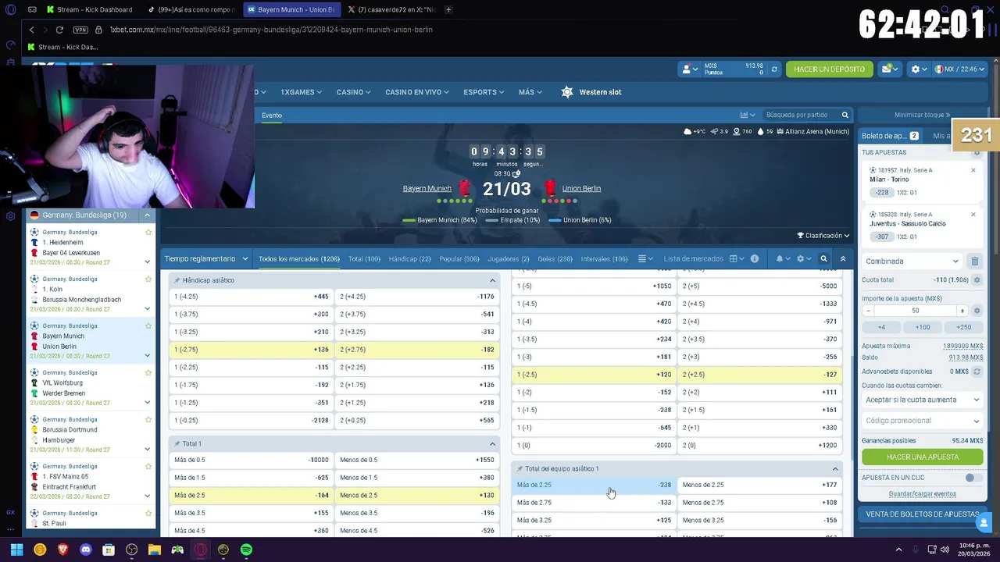Select the Total (100) markets tab
This screenshot has height=562, width=1000.
coord(364,258)
